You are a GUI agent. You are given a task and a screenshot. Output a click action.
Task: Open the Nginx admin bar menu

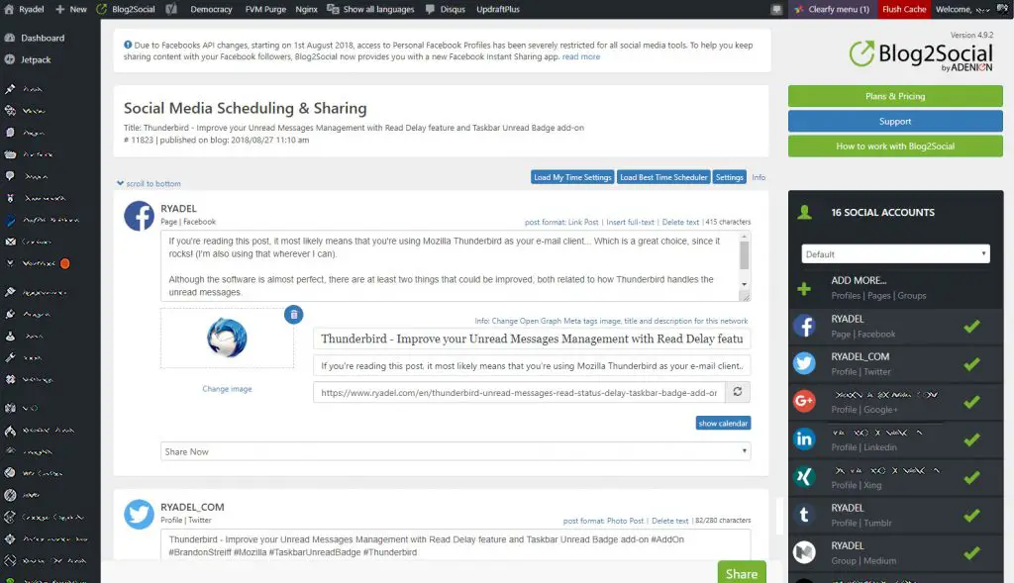tap(306, 9)
